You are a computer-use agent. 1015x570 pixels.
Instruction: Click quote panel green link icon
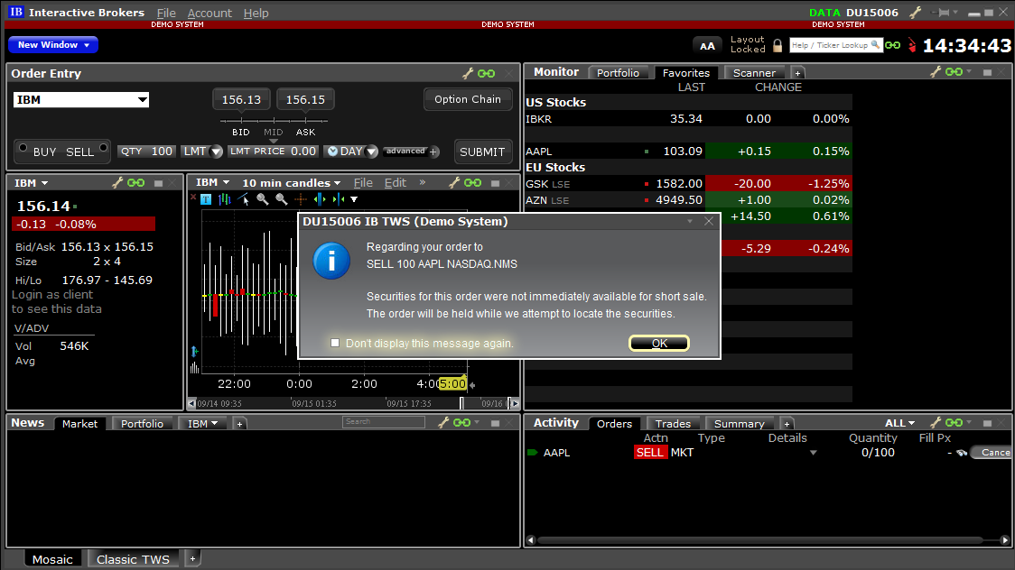[136, 183]
